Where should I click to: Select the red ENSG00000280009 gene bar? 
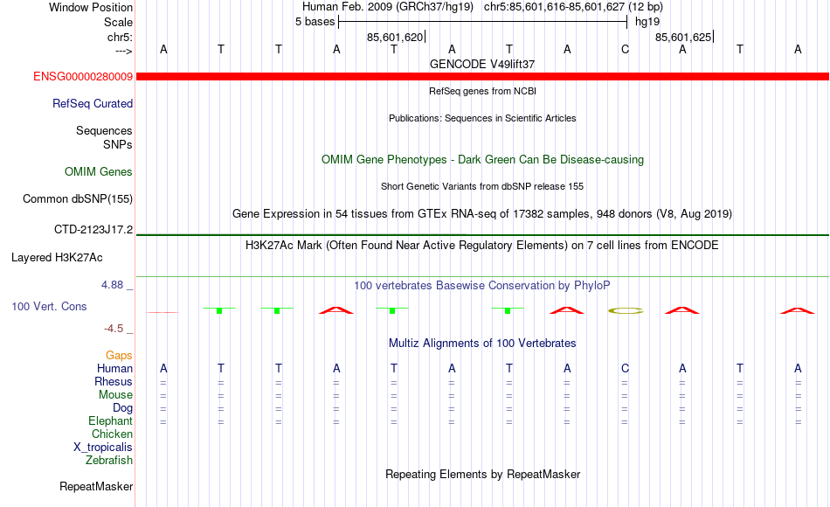482,76
